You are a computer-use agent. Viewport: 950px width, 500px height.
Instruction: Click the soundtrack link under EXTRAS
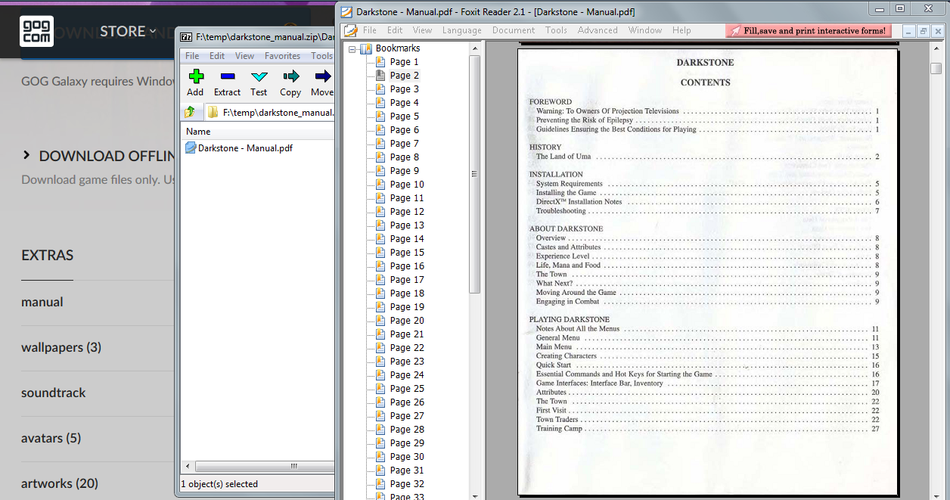54,393
